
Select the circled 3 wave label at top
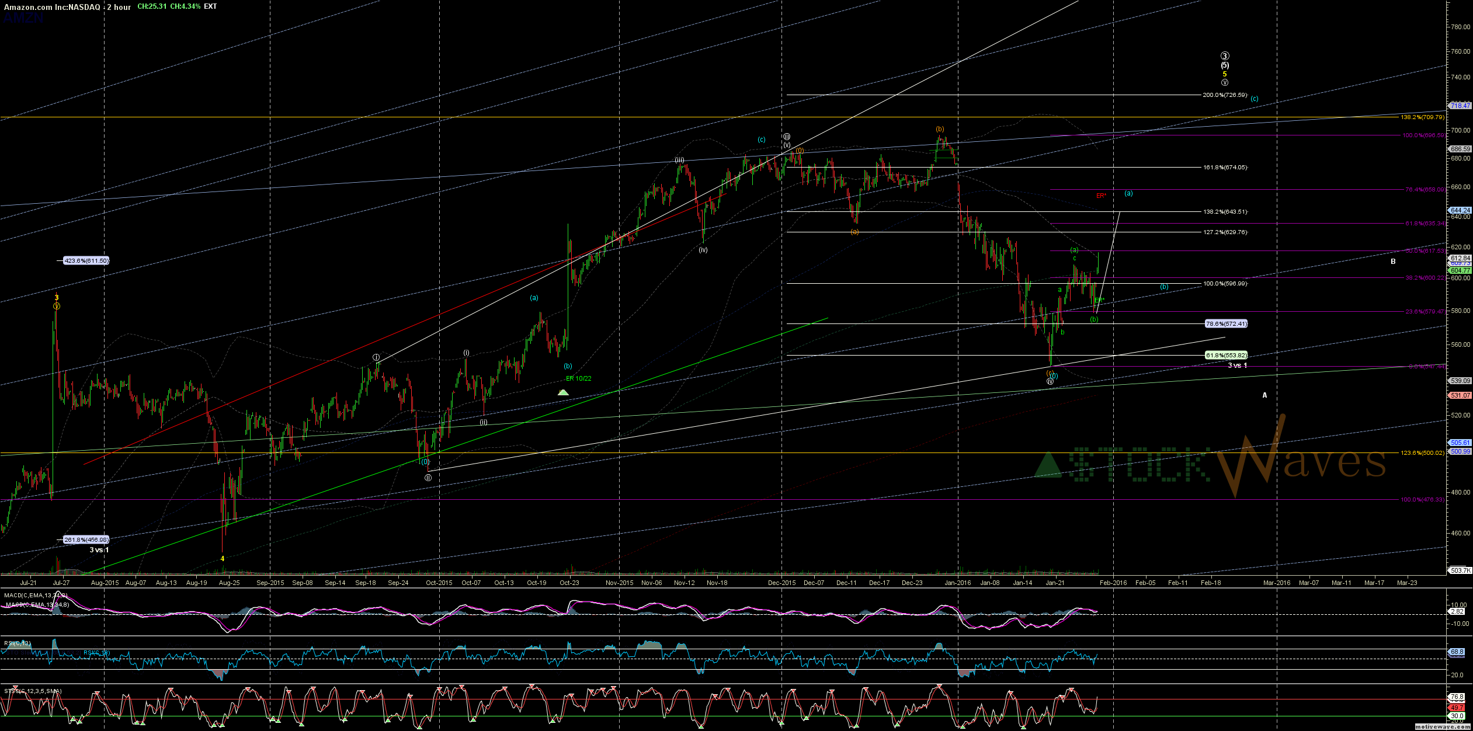tap(1225, 56)
